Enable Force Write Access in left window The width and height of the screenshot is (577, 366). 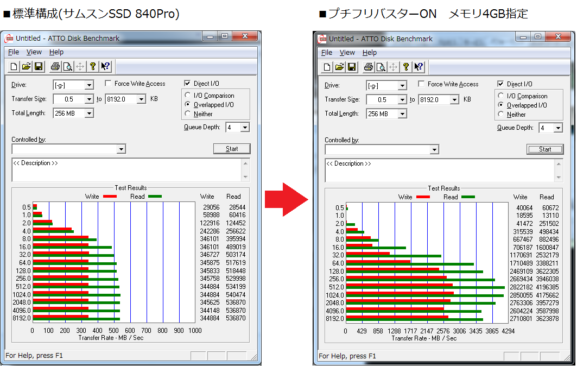point(108,84)
